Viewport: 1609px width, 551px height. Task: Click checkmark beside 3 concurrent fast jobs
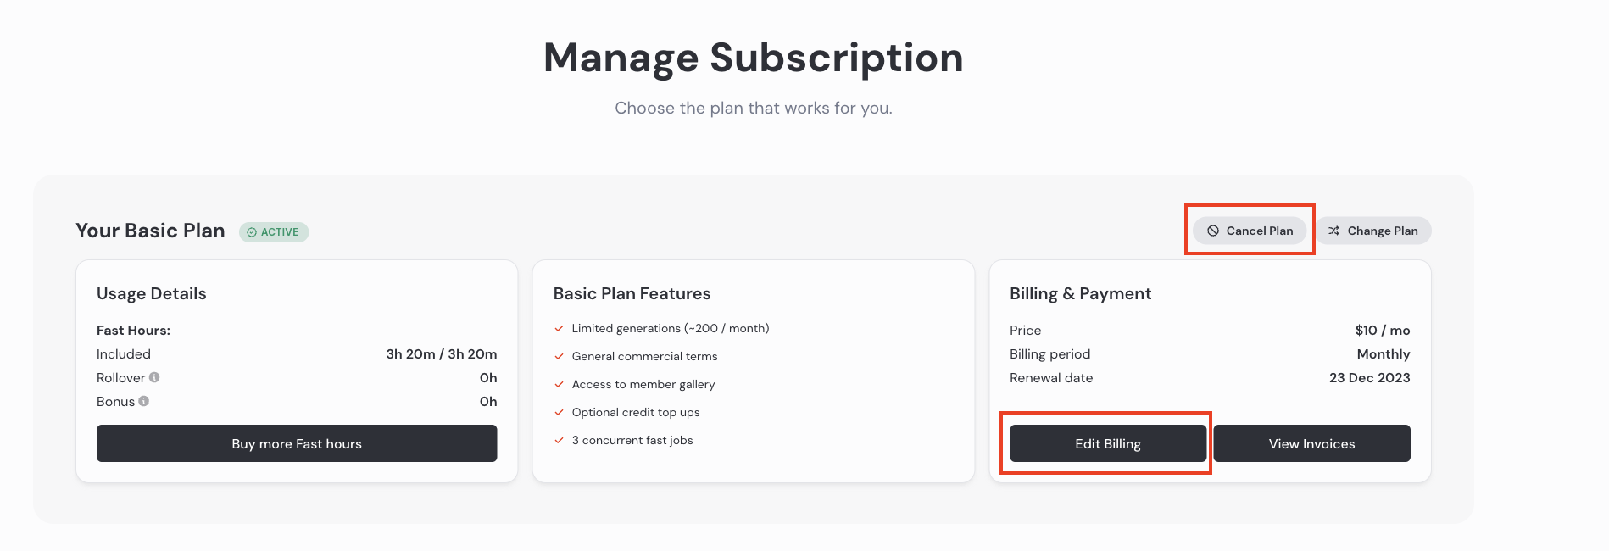pos(559,440)
